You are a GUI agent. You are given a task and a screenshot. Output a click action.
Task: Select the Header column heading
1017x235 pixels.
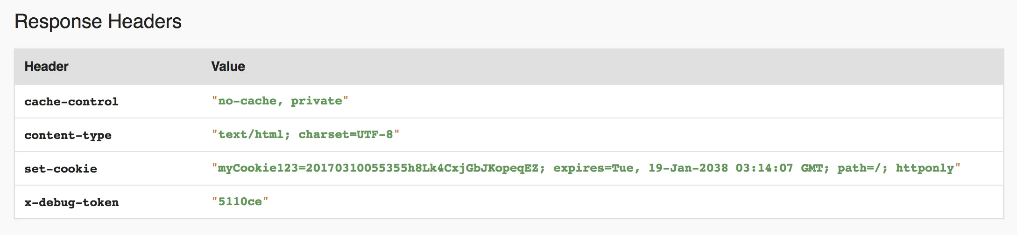pos(46,67)
